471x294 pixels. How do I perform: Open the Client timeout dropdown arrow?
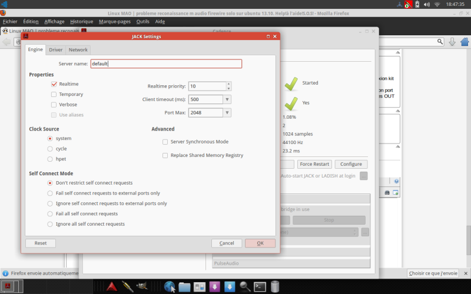(x=227, y=99)
